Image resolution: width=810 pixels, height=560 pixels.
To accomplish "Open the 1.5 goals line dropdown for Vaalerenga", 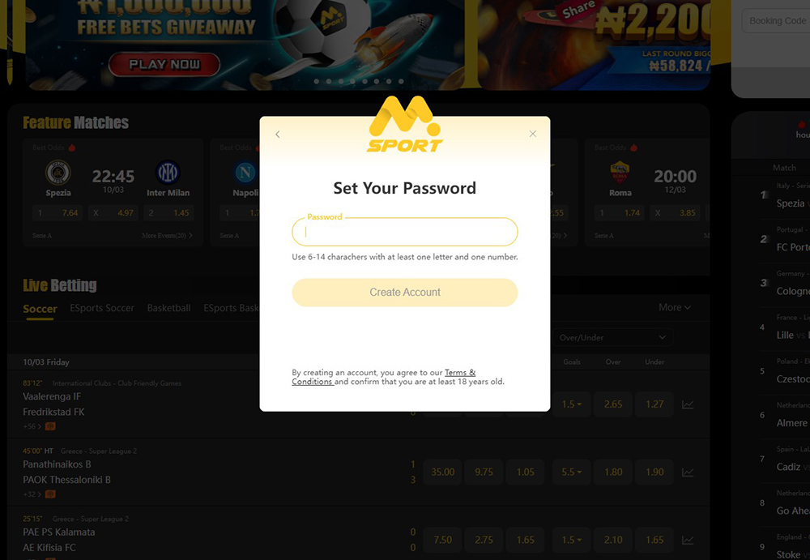I will point(571,404).
